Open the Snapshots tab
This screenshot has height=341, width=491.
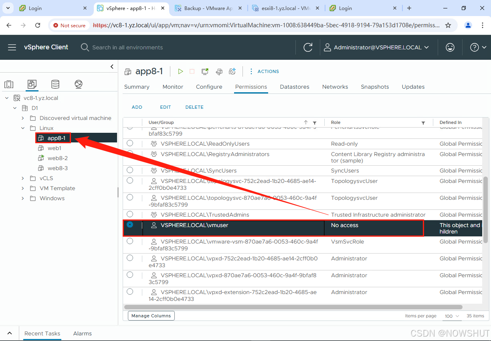[375, 87]
